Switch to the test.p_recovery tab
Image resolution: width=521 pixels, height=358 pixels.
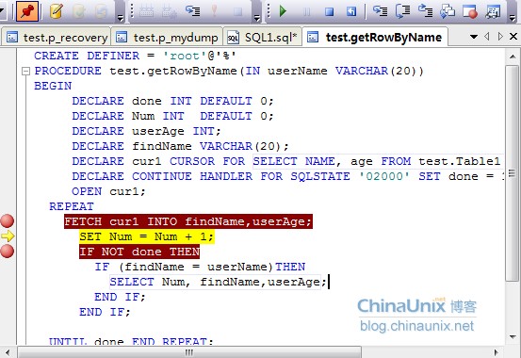pos(57,38)
